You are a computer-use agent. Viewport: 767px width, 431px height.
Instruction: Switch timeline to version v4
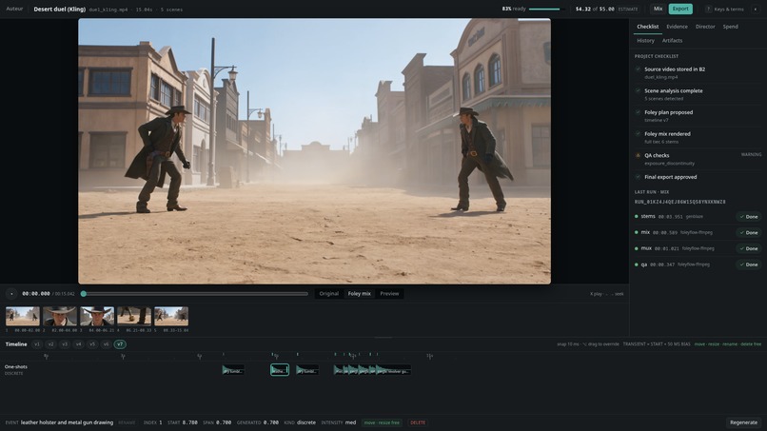[x=78, y=344]
